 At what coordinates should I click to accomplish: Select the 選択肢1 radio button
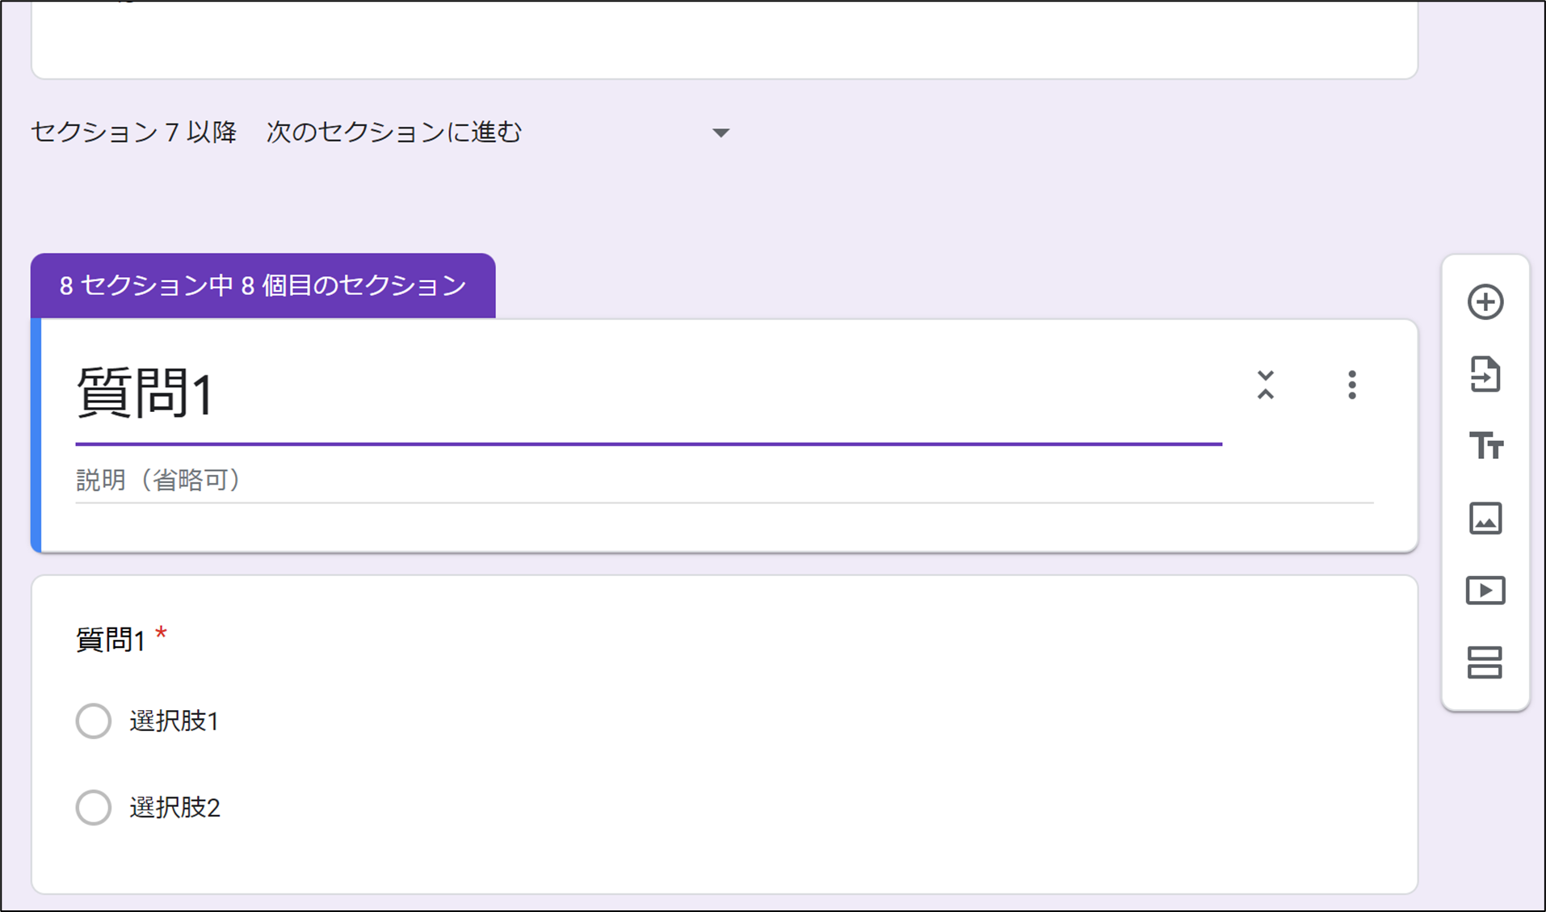(94, 721)
